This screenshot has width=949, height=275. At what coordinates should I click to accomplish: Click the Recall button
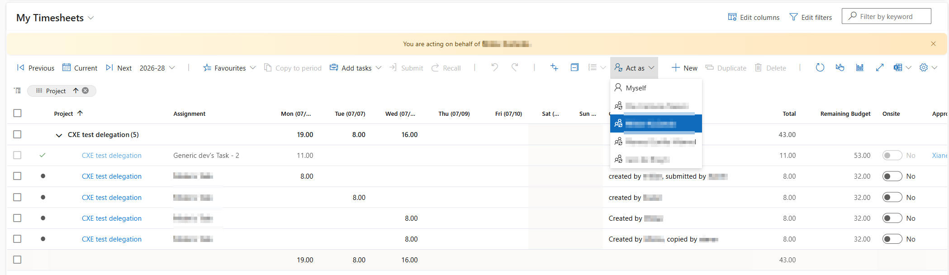coord(446,68)
